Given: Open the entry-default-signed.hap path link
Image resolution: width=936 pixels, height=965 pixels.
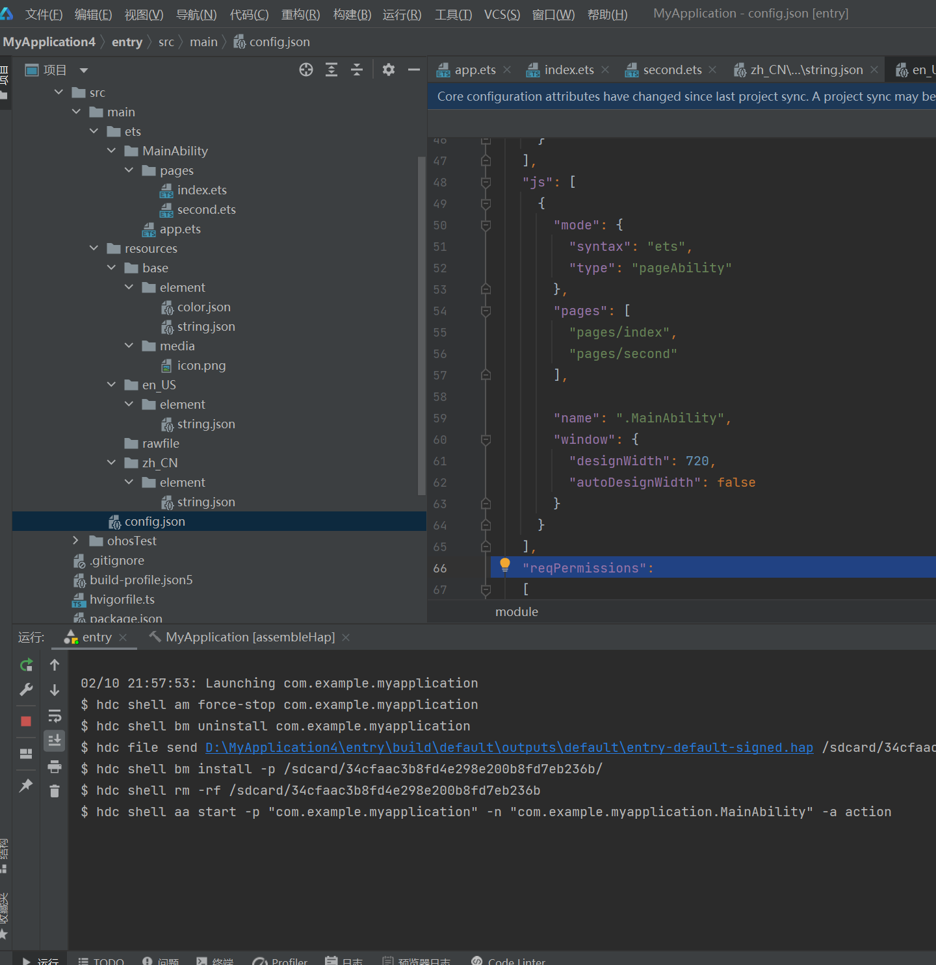Looking at the screenshot, I should [509, 747].
